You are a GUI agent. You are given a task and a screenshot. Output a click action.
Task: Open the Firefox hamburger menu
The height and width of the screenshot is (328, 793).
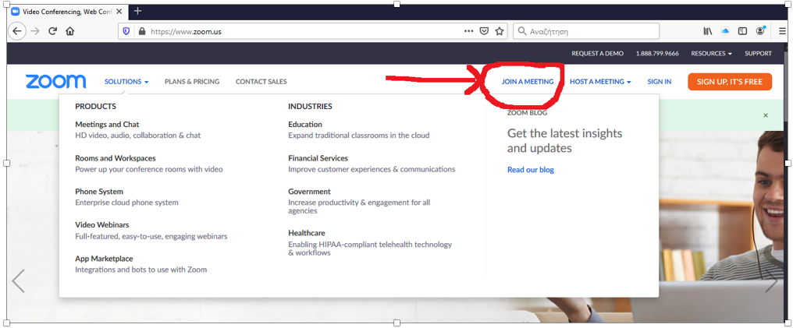pyautogui.click(x=781, y=31)
